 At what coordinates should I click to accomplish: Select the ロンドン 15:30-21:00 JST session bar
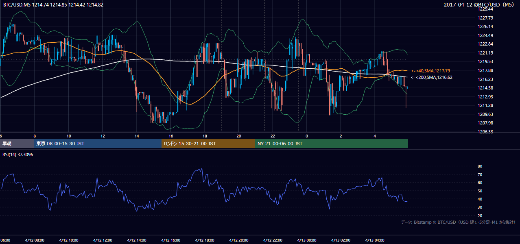point(208,144)
